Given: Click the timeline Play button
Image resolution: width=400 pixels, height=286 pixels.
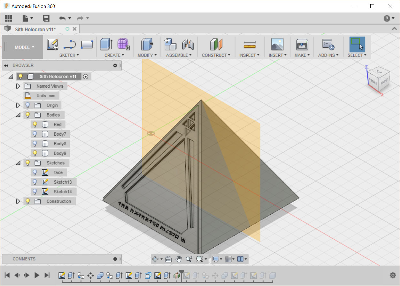Looking at the screenshot, I should click(37, 275).
